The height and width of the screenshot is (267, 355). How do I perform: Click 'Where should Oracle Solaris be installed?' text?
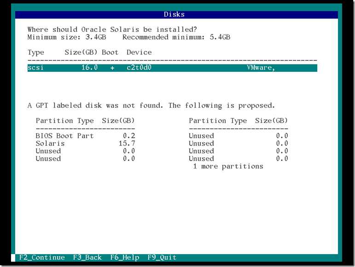click(x=112, y=29)
